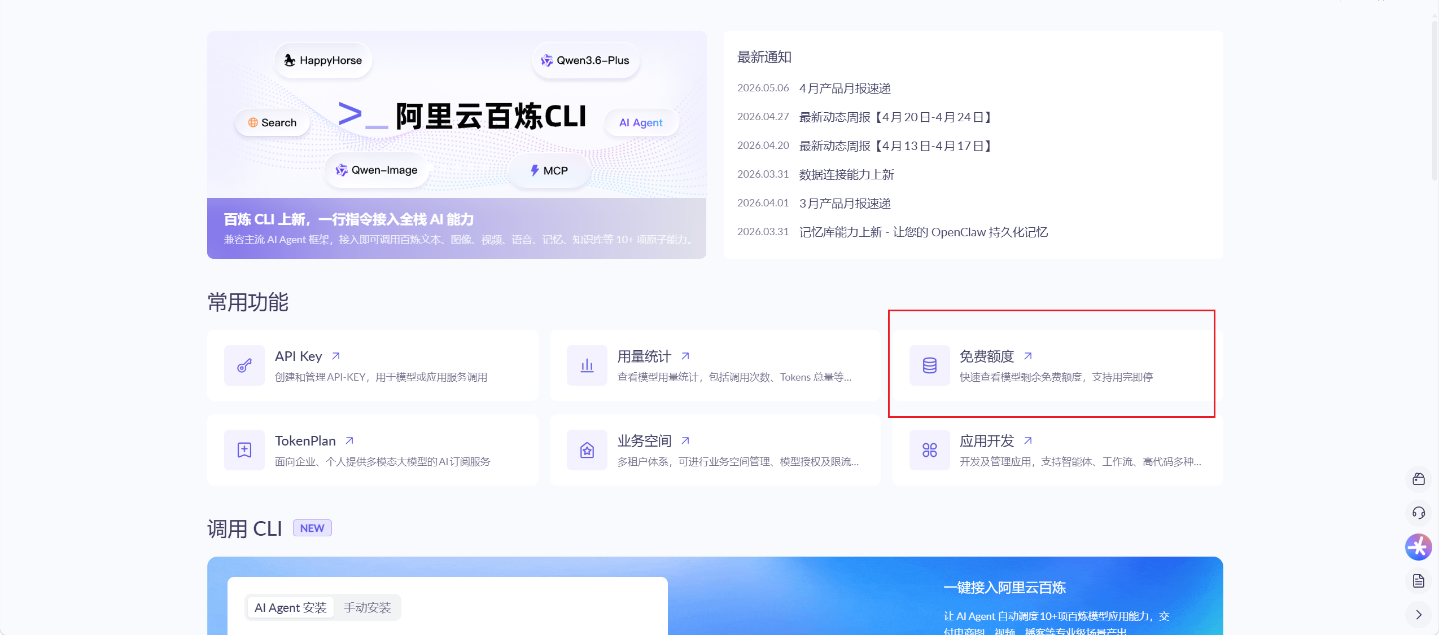Viewport: 1439px width, 635px height.
Task: Click the NEW badge beside 调用 CLI
Action: point(312,528)
